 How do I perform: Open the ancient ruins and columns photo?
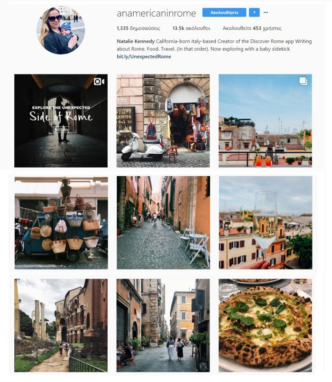[61, 325]
